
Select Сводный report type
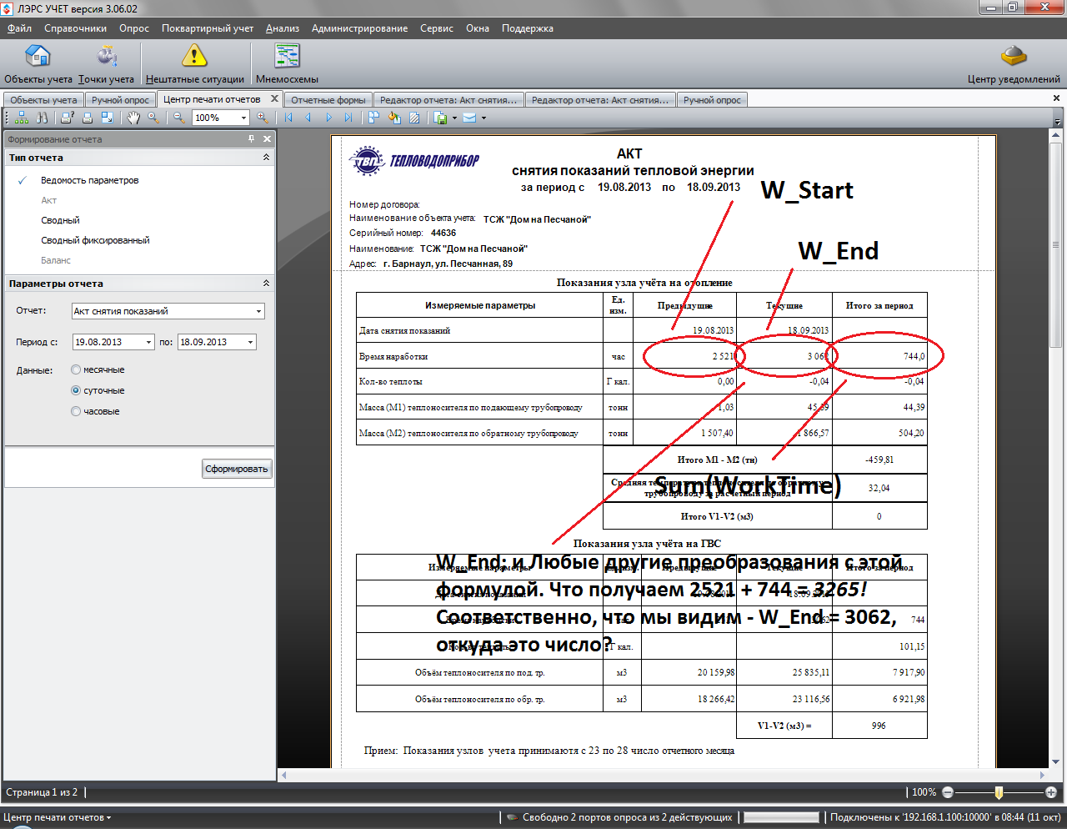pos(61,220)
